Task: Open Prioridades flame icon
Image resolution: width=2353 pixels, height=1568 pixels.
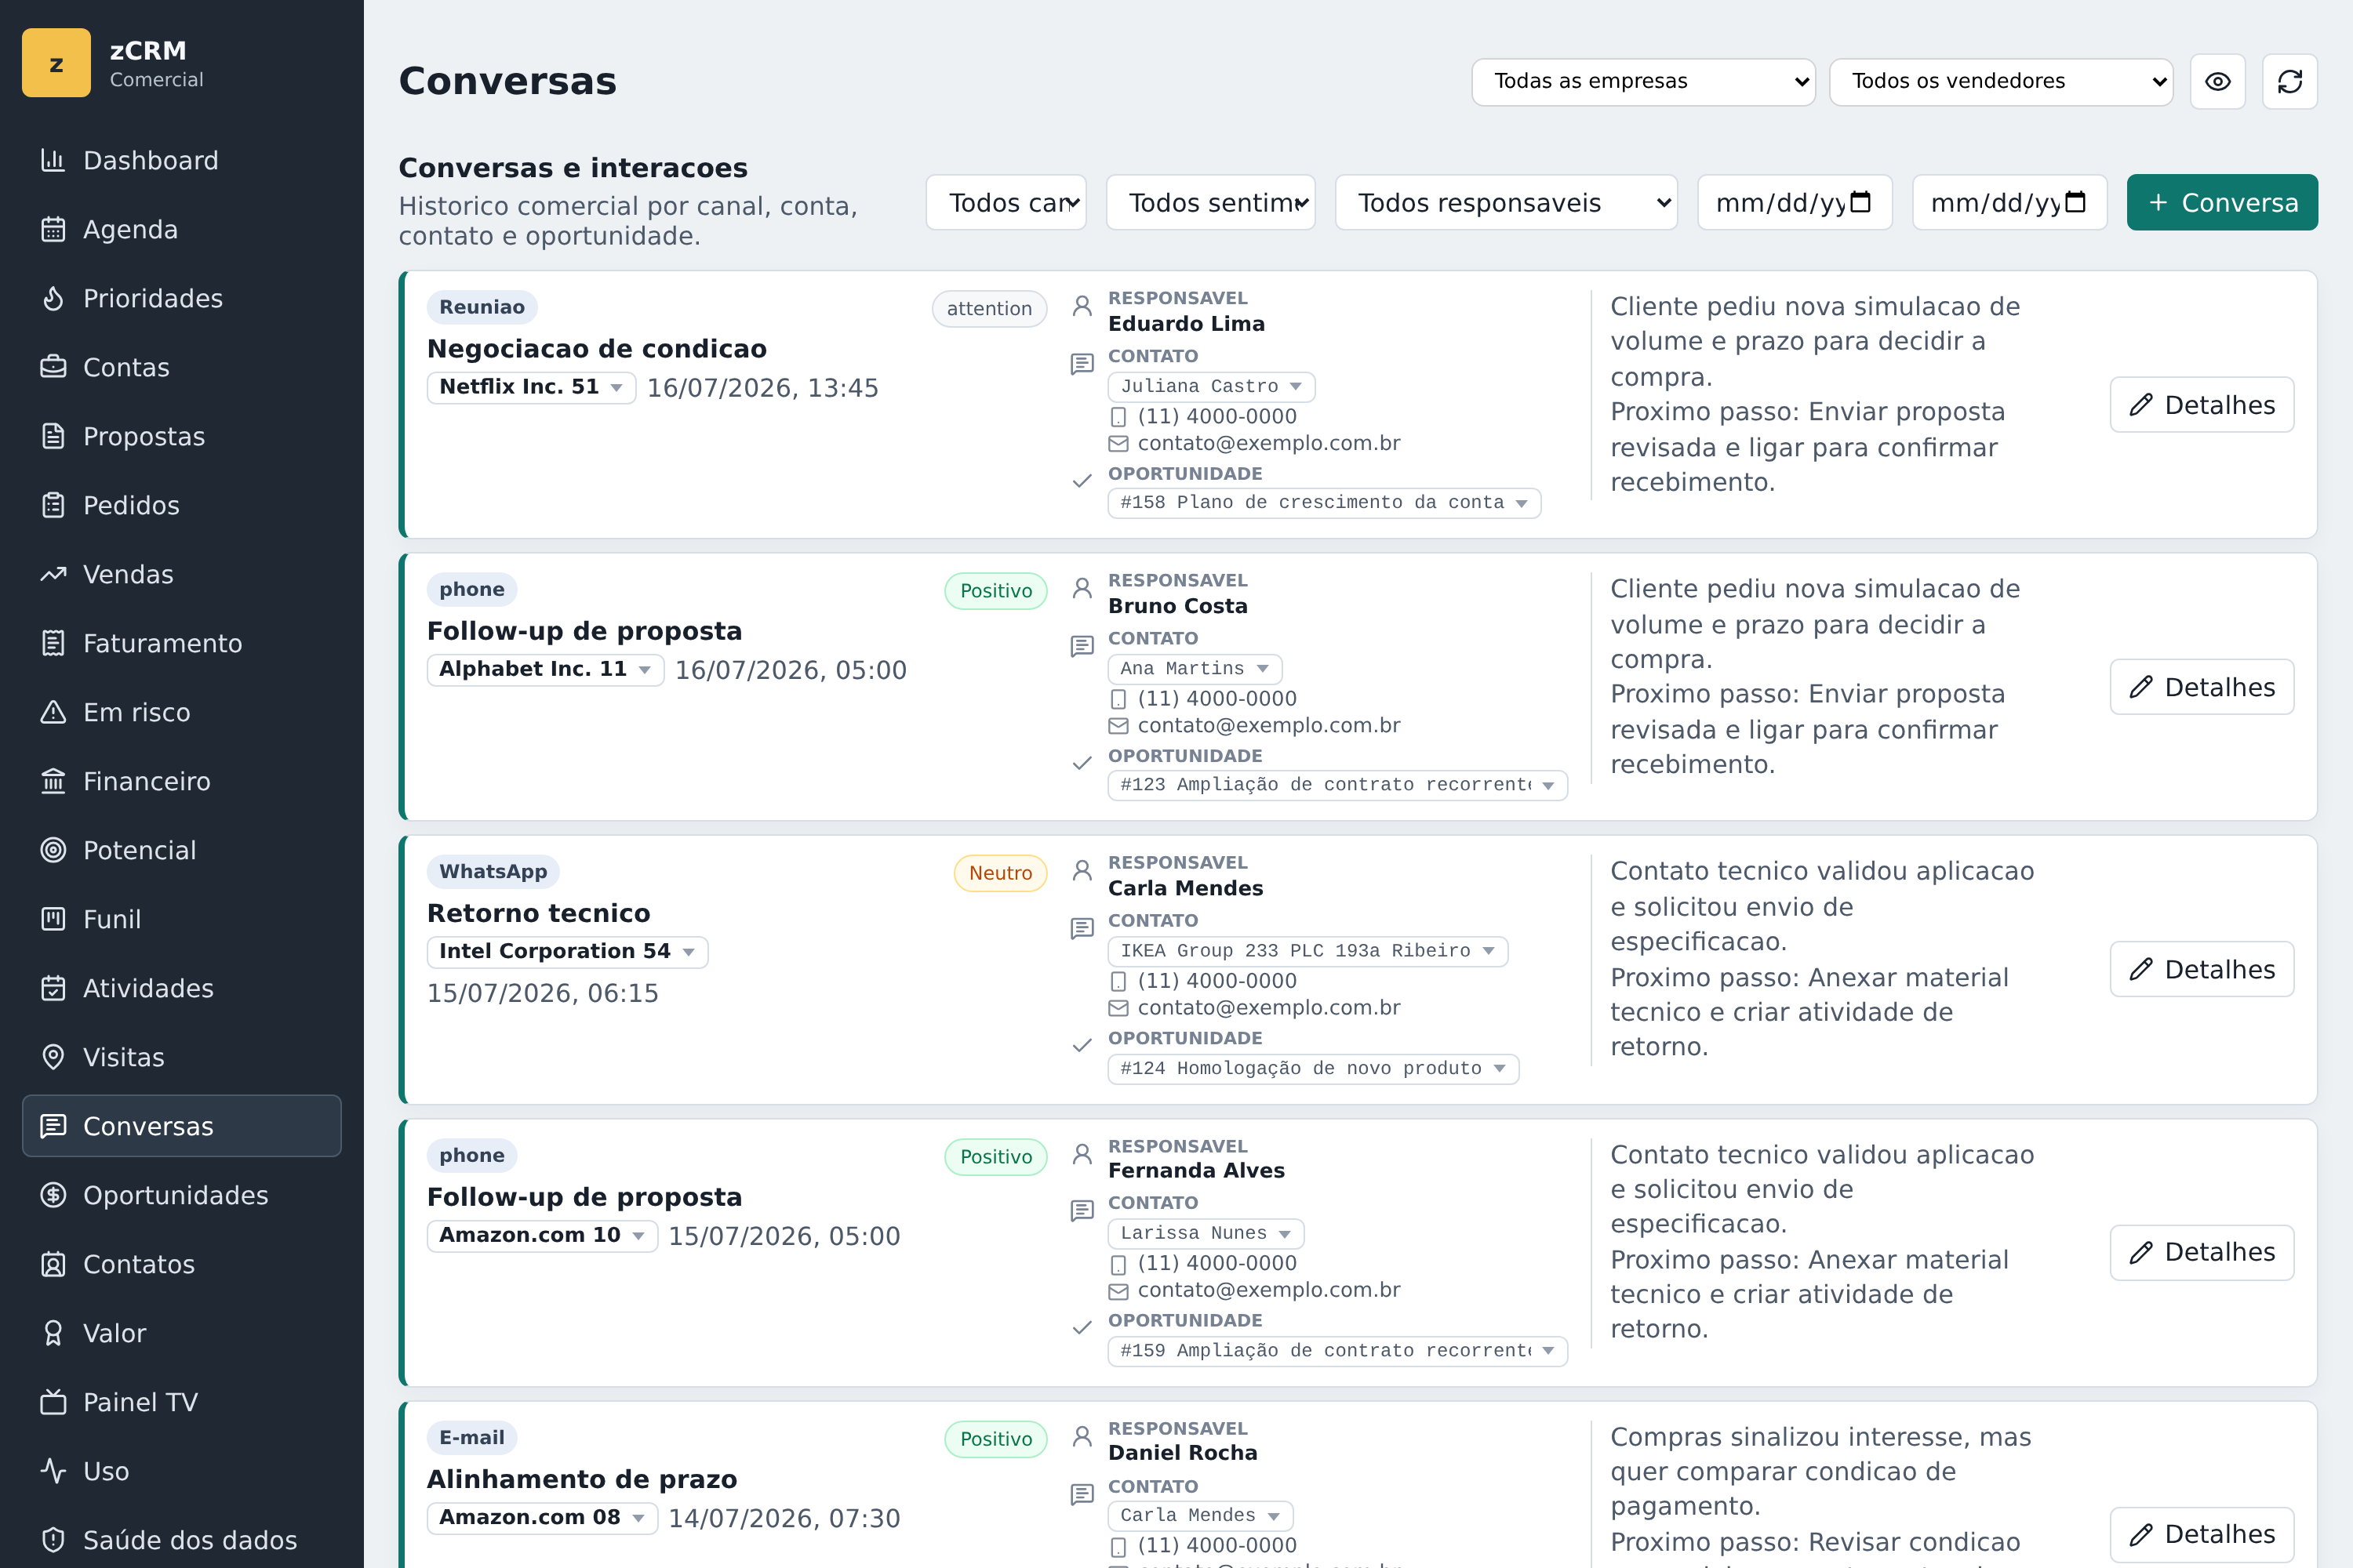Action: click(x=53, y=298)
